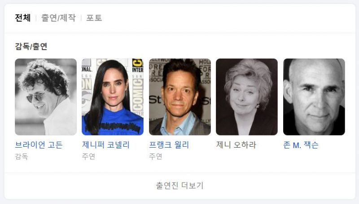
Task: Expand cast list with 출연진 더보기
Action: pos(180,186)
